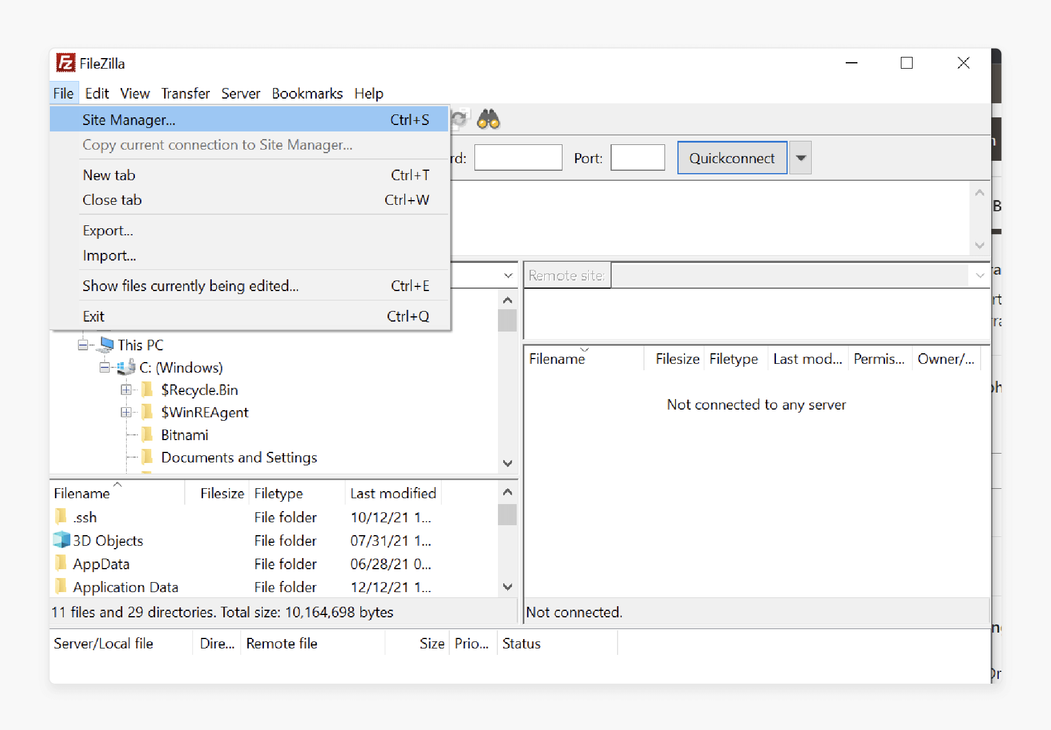Click Remote file queue column header
Image resolution: width=1051 pixels, height=730 pixels.
tap(313, 643)
